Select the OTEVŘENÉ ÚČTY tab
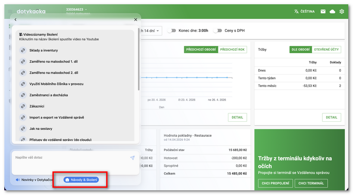This screenshot has width=353, height=195. click(326, 50)
